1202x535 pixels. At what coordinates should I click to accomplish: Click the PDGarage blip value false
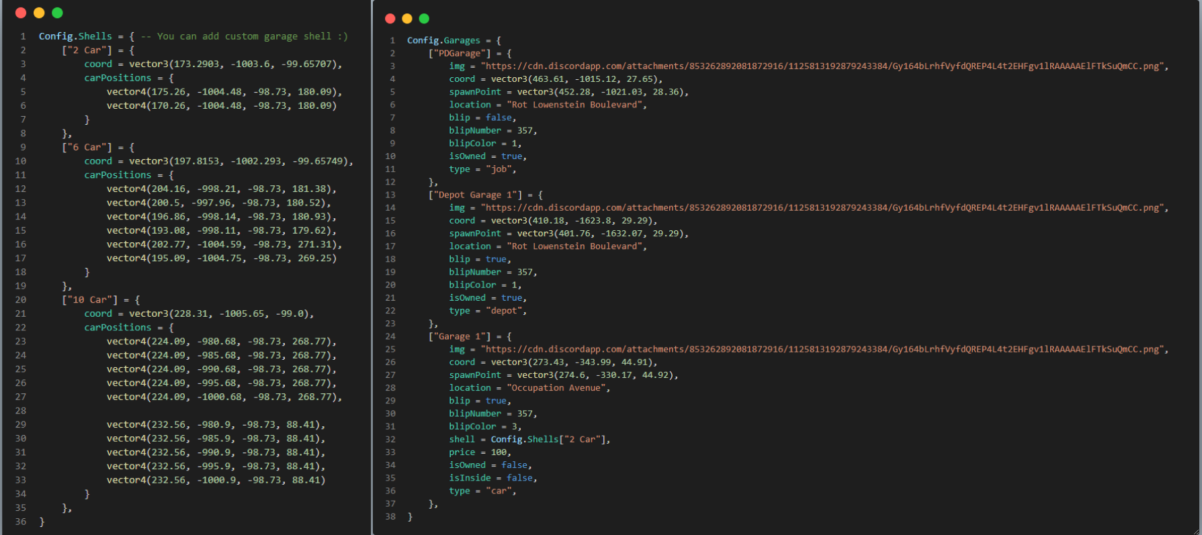499,117
